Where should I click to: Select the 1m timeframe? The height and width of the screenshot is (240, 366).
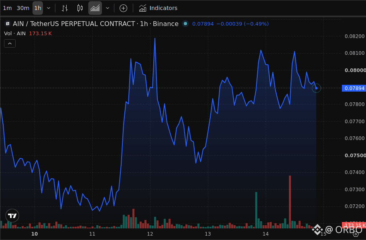coord(7,8)
